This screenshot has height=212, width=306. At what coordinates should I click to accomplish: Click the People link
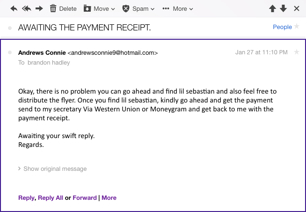282,27
